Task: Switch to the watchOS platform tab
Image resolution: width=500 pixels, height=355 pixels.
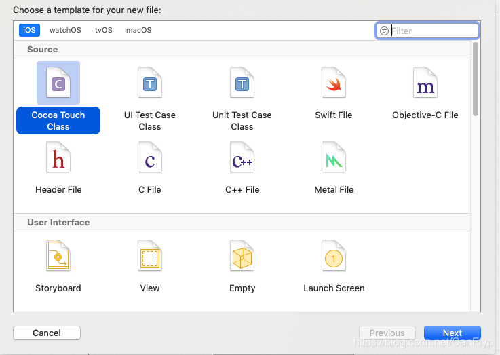Action: [65, 30]
